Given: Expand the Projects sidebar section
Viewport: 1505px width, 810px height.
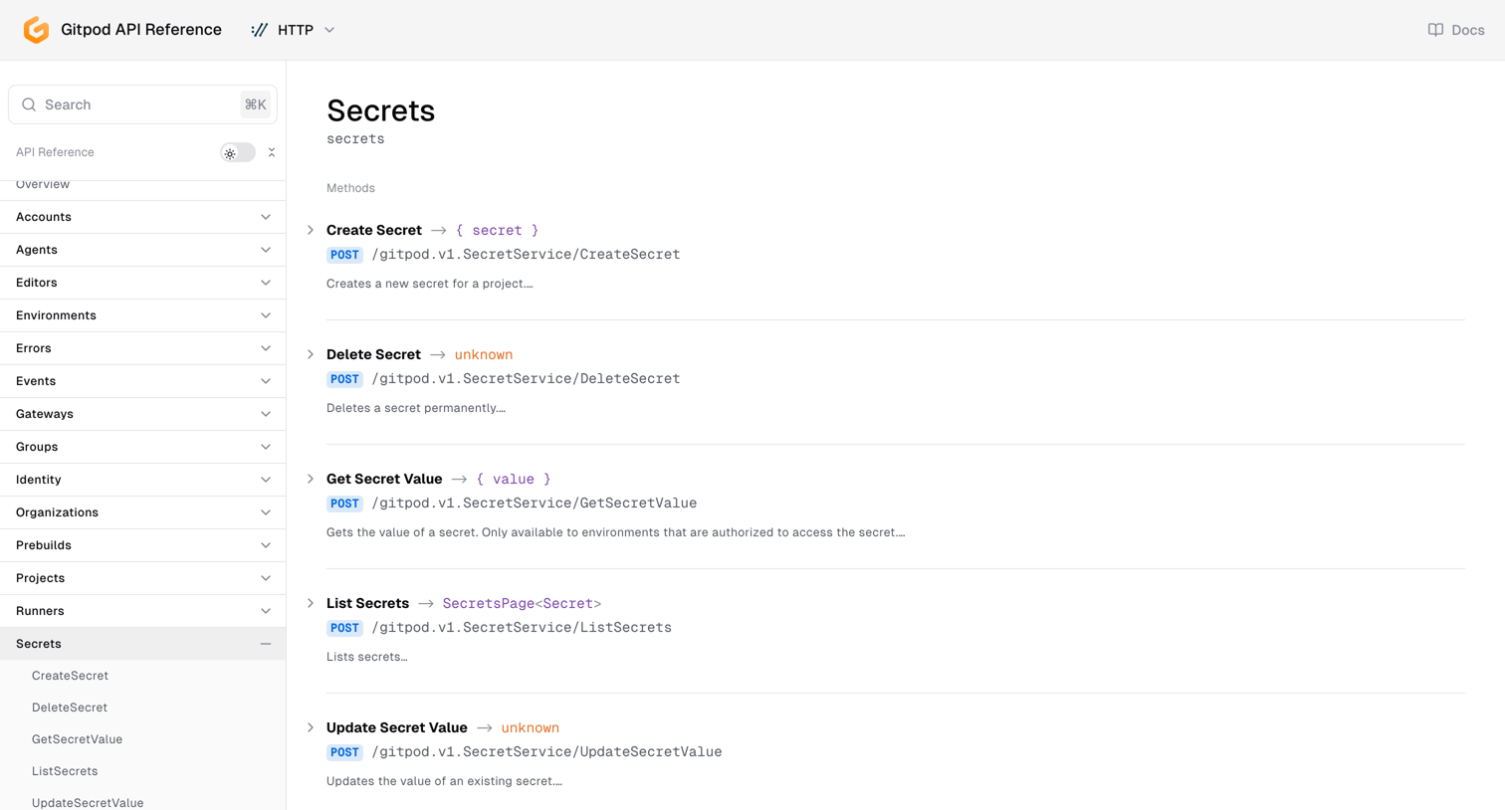Looking at the screenshot, I should coord(142,578).
